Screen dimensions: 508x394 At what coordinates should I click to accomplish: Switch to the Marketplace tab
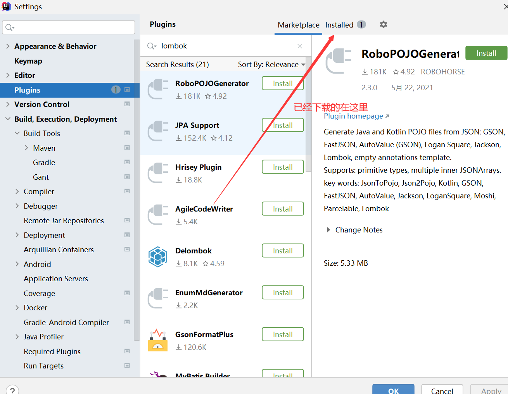coord(299,25)
